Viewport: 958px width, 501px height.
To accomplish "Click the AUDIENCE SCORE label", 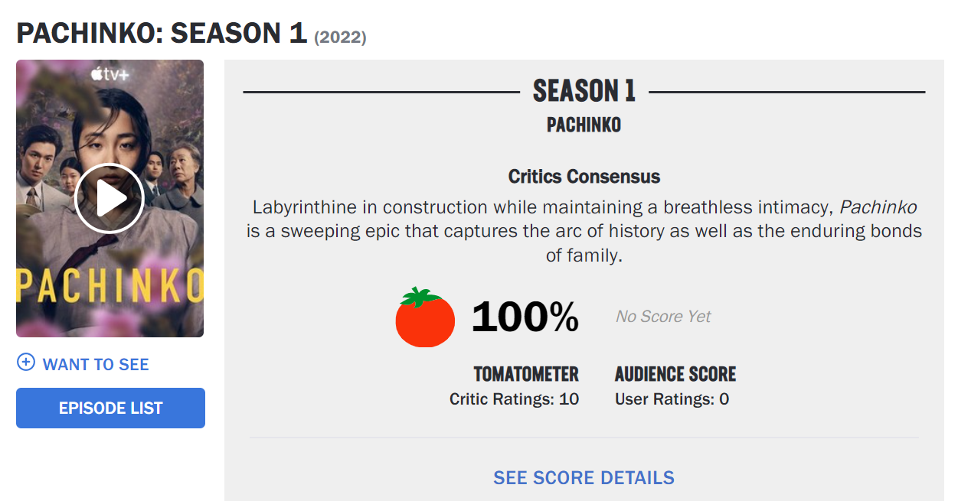I will (675, 374).
